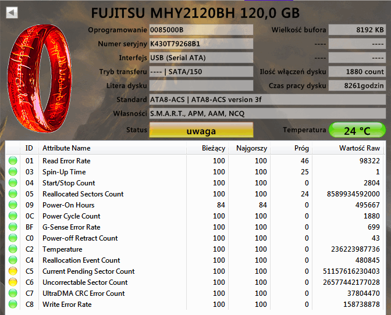Select the 'Start/Stop Count' attribute name
The image size is (391, 315).
tap(69, 183)
